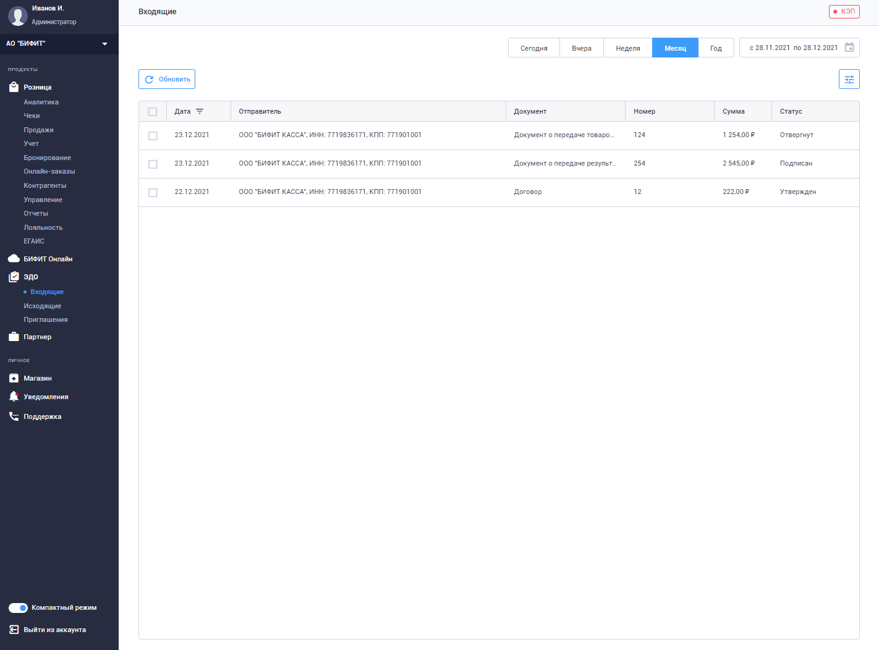Toggle the Компактный режим switch
This screenshot has width=879, height=650.
point(18,608)
